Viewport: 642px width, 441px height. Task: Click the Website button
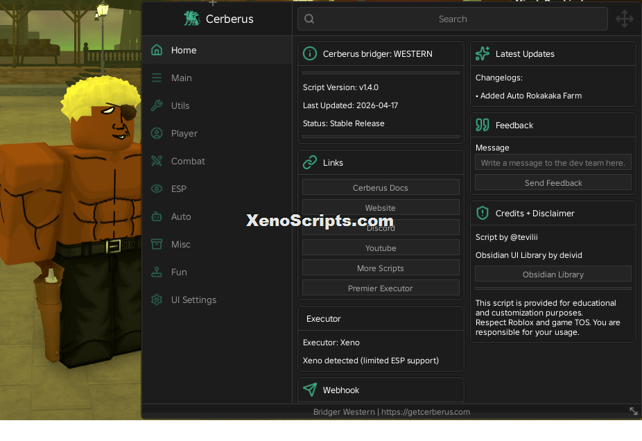pyautogui.click(x=381, y=207)
